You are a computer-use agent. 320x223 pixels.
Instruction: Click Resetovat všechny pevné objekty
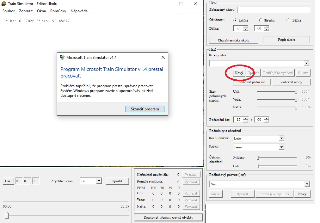(168, 217)
